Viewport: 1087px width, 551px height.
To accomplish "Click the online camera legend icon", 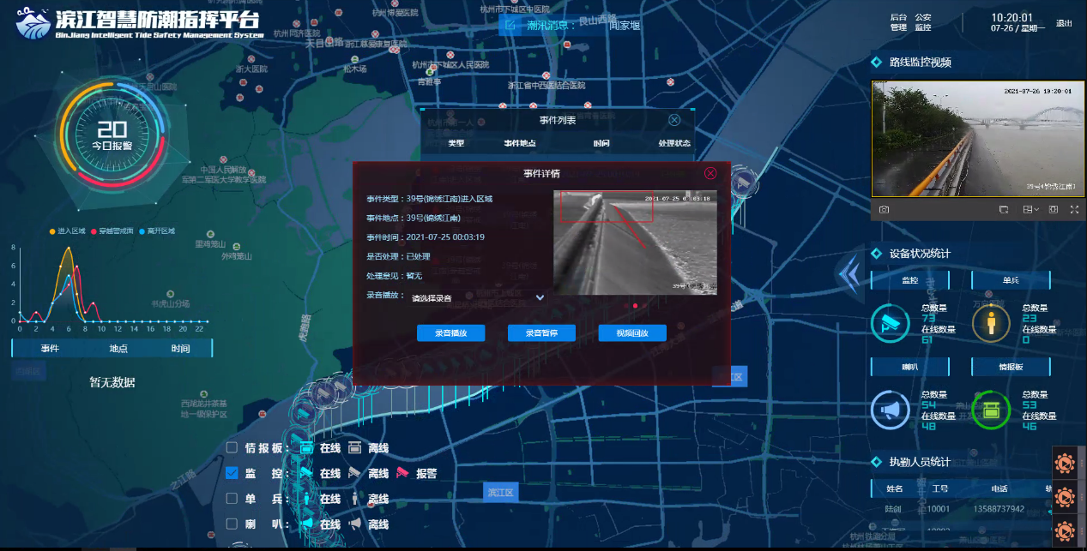I will coord(306,473).
